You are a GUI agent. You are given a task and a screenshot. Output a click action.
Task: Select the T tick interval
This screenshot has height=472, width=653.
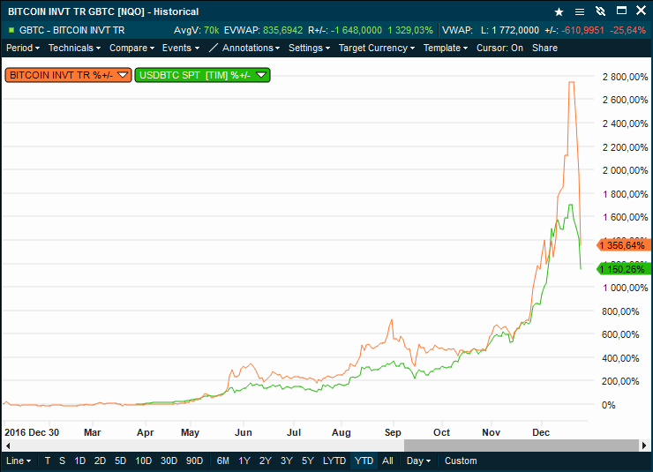[48, 461]
